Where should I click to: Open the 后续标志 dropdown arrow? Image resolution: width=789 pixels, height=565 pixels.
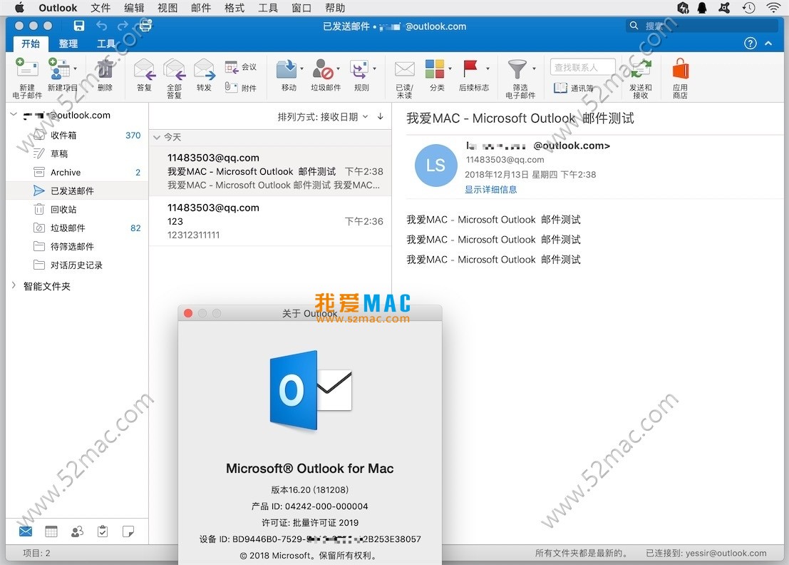[488, 68]
